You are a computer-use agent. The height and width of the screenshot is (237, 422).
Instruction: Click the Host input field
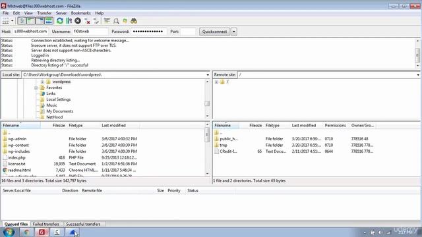click(x=30, y=32)
